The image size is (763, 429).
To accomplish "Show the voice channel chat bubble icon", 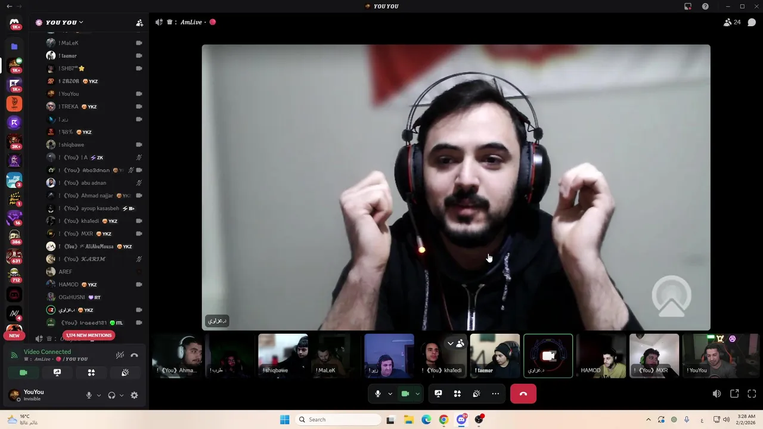I will 752,22.
